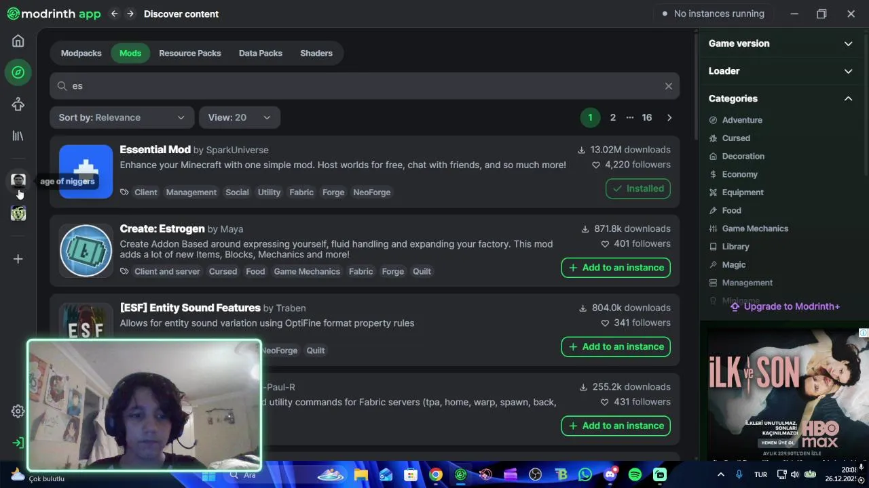Open the second instance avatar in sidebar

click(x=18, y=213)
